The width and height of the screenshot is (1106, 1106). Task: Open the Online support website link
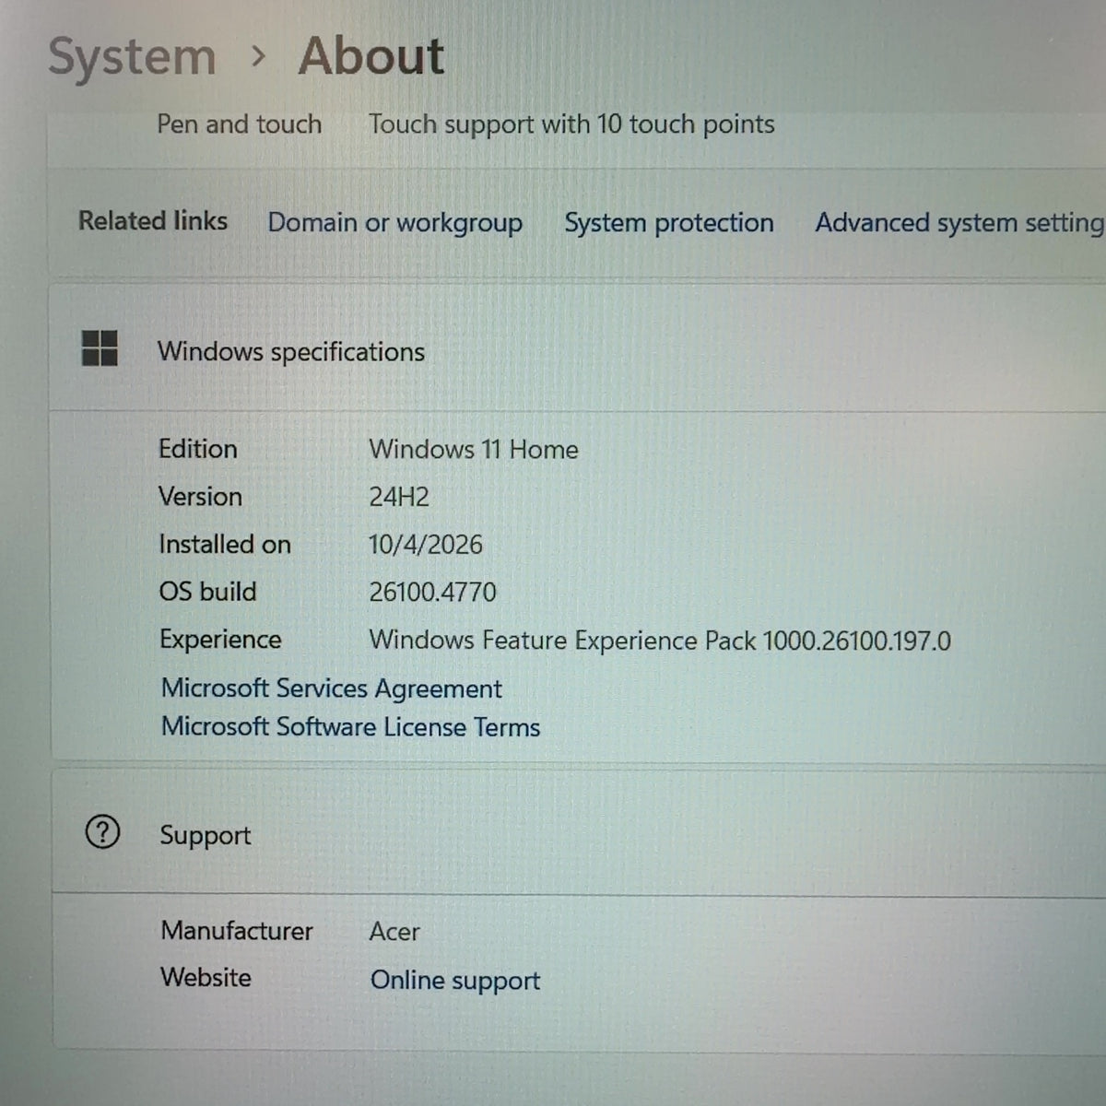tap(455, 981)
